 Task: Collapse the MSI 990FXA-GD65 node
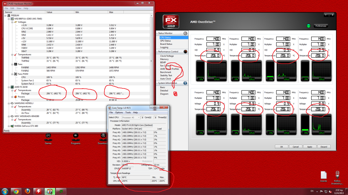(x=9, y=19)
